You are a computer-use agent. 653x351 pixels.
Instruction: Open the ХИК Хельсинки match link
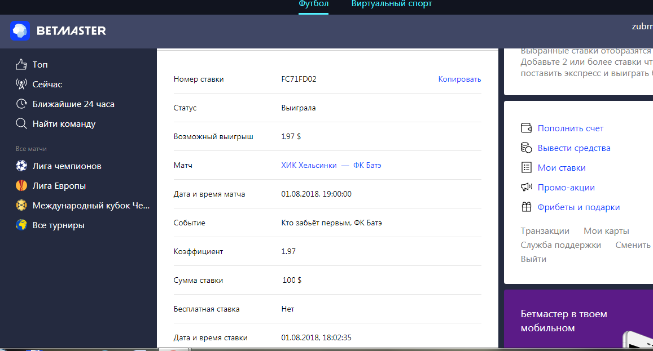[x=309, y=165]
